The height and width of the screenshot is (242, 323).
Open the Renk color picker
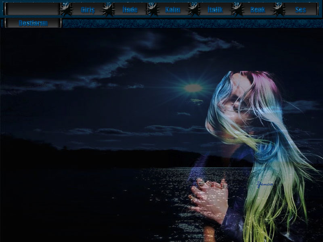[258, 10]
